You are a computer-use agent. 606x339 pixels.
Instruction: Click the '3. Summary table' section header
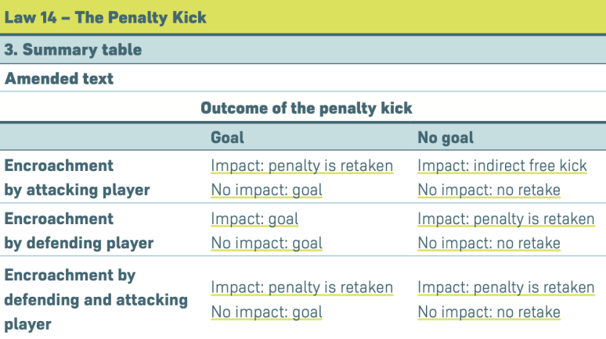click(x=74, y=50)
